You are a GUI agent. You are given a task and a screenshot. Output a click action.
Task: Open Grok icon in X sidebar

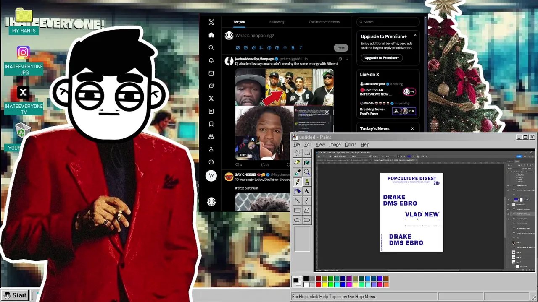point(211,86)
